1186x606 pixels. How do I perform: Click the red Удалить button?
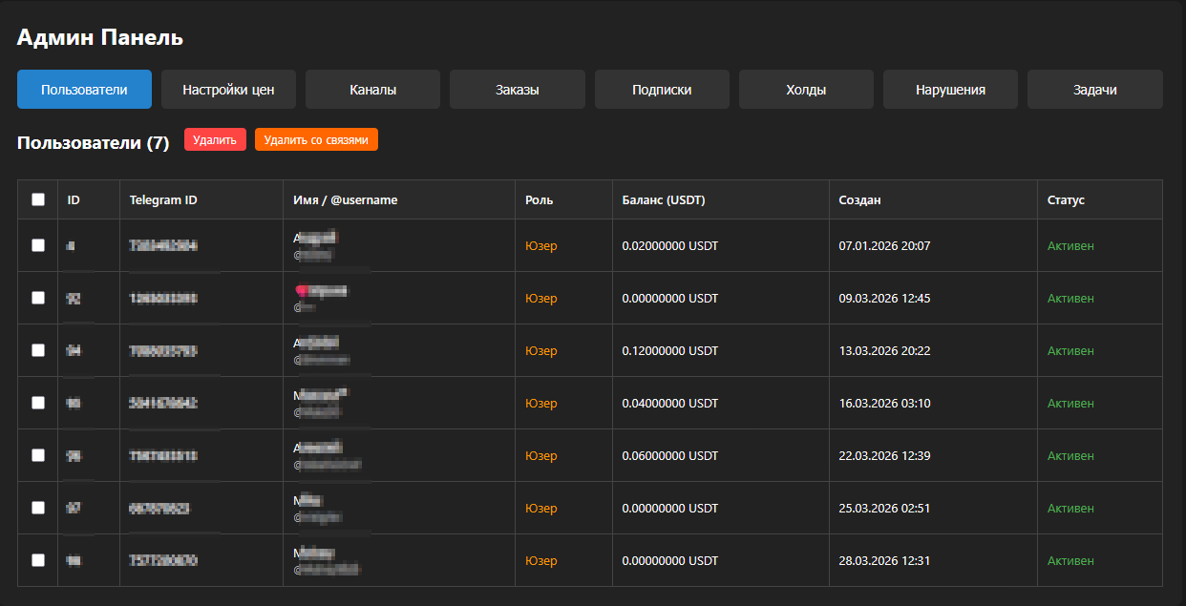215,140
